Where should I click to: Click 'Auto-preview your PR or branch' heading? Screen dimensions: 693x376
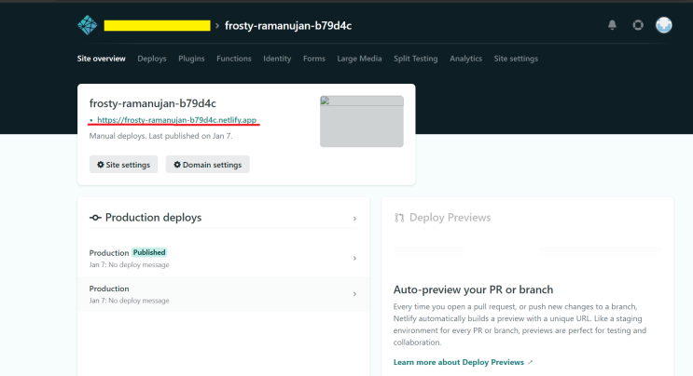coord(473,289)
